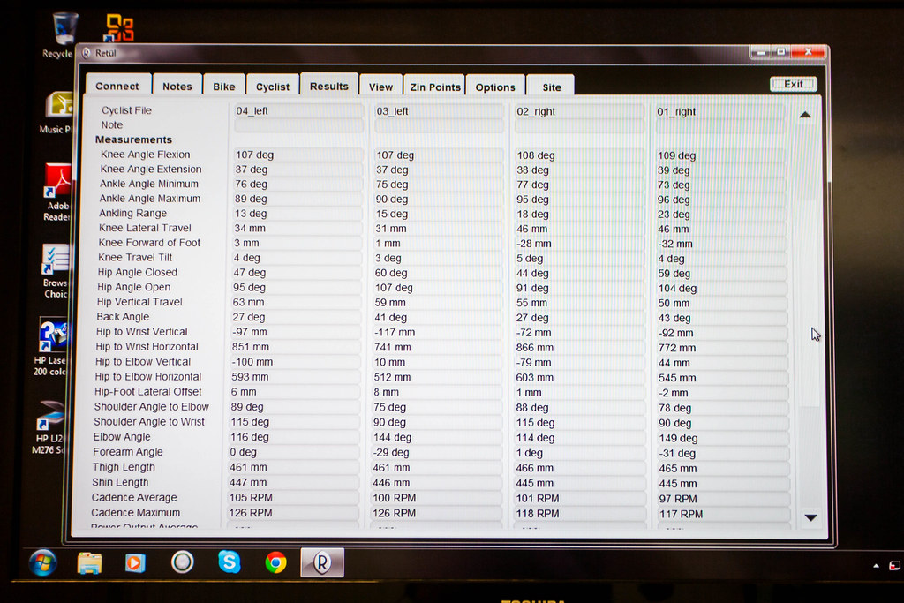Viewport: 904px width, 603px height.
Task: Select the 01_right Knee Angle Flexion value
Action: (x=719, y=155)
